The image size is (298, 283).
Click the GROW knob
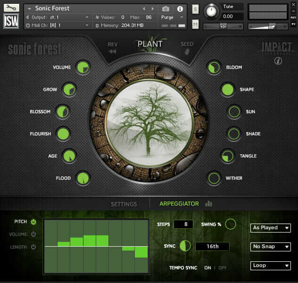point(69,90)
